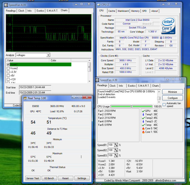The height and width of the screenshot is (185, 190).
Task: Toggle Automatic fan speed checkbox
Action: [164, 105]
